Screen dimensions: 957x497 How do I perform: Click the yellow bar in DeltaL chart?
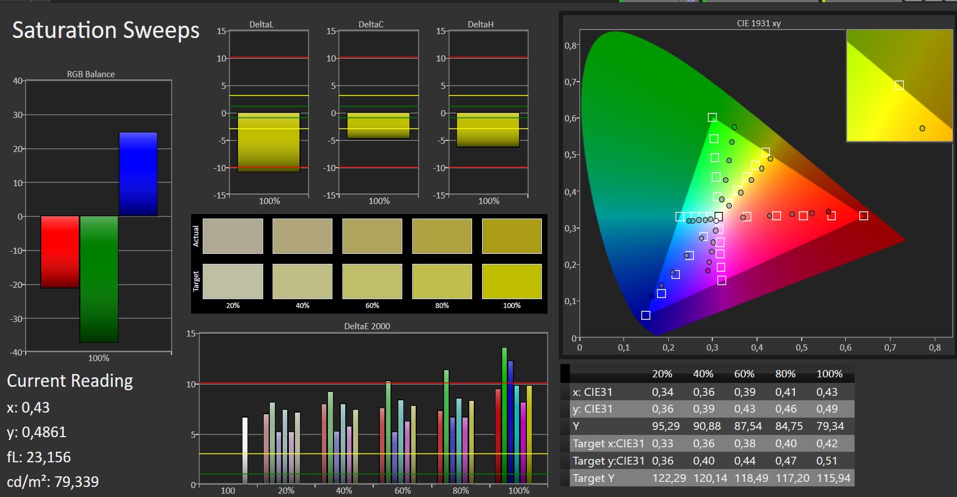[269, 142]
